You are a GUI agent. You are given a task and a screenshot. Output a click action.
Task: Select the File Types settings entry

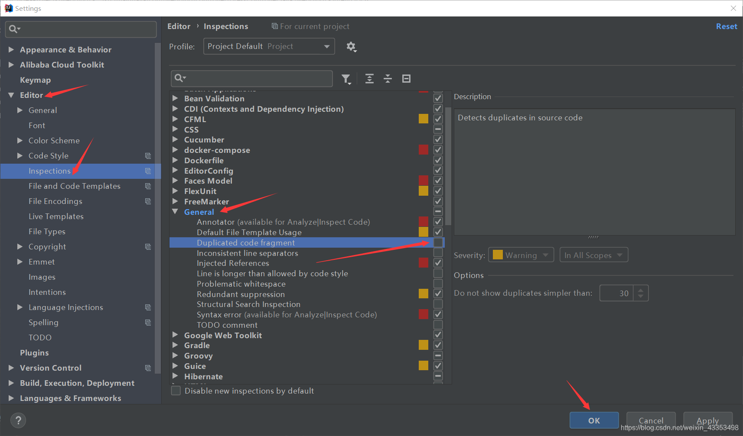(x=47, y=232)
